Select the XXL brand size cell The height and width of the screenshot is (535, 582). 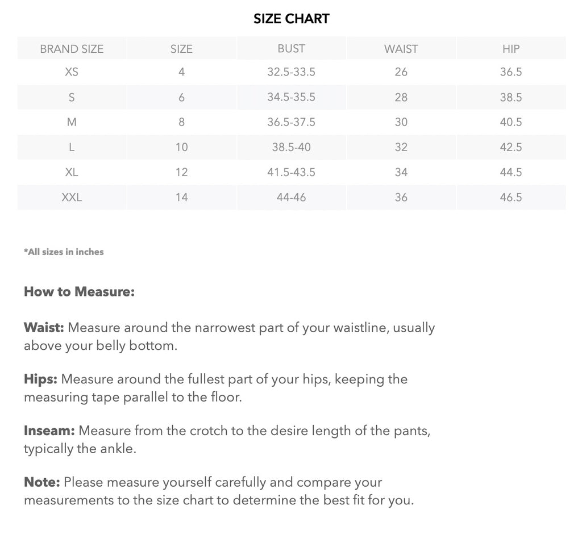tap(72, 197)
